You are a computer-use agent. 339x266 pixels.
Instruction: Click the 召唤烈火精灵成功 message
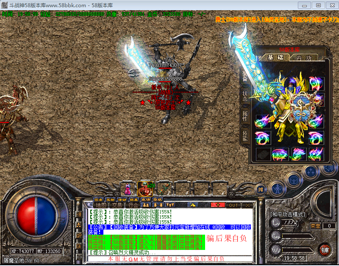122,252
